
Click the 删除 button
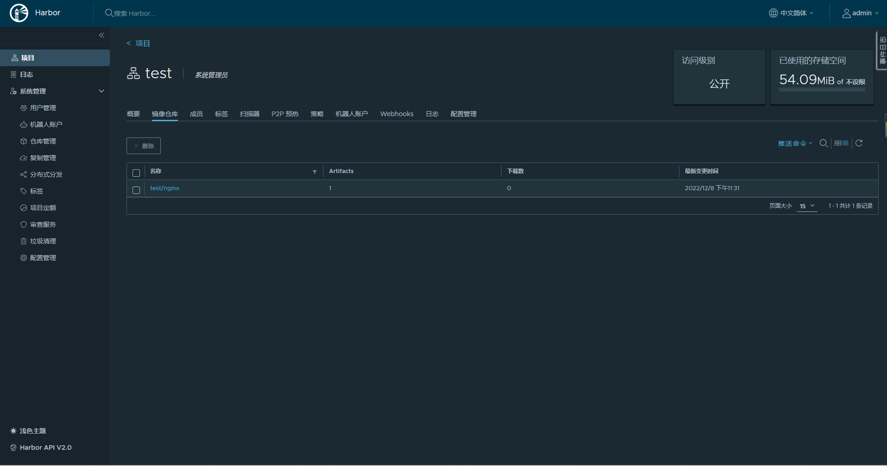[144, 146]
